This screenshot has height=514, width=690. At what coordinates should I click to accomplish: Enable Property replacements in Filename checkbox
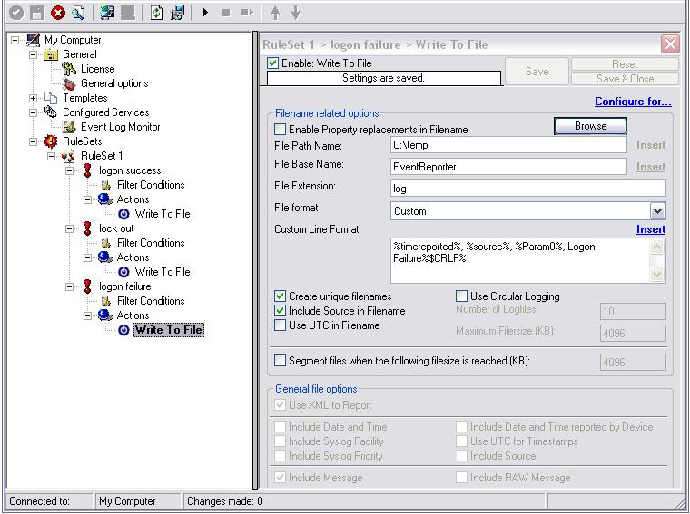[281, 131]
